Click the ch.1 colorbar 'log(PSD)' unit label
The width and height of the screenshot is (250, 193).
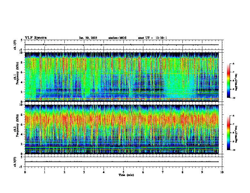tap(237, 82)
